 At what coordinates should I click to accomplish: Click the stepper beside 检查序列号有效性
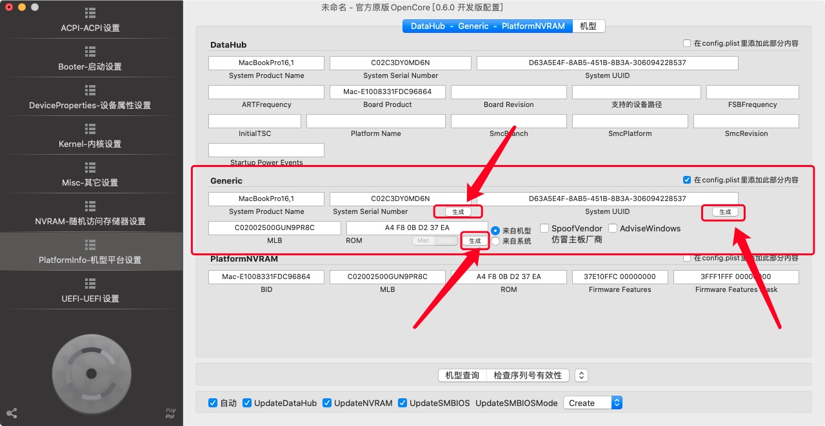[x=581, y=375]
